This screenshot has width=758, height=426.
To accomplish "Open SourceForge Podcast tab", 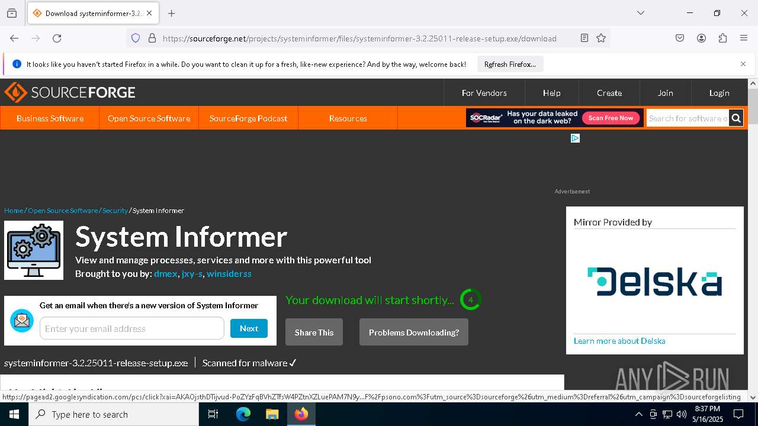I will 248,118.
